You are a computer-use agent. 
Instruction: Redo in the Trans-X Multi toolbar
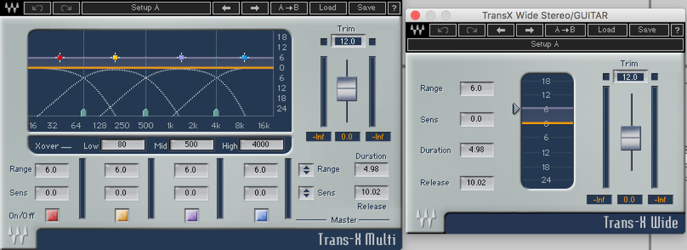[x=66, y=8]
